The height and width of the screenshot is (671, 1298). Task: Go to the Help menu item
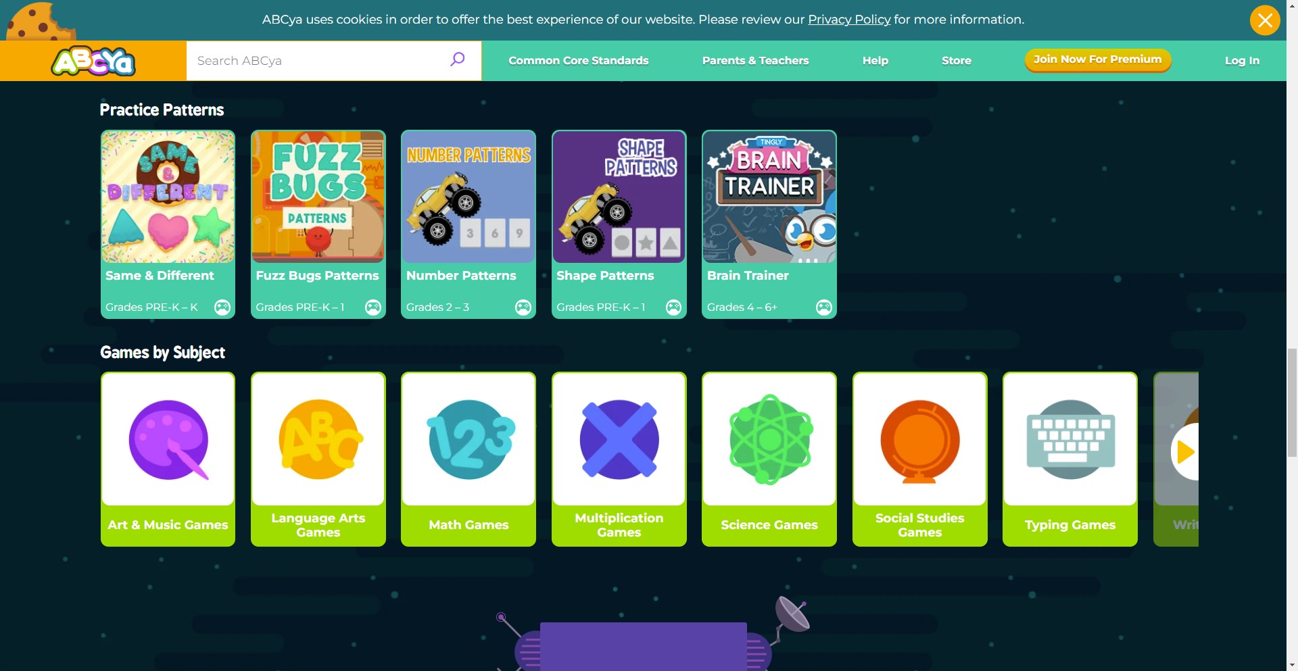click(875, 61)
